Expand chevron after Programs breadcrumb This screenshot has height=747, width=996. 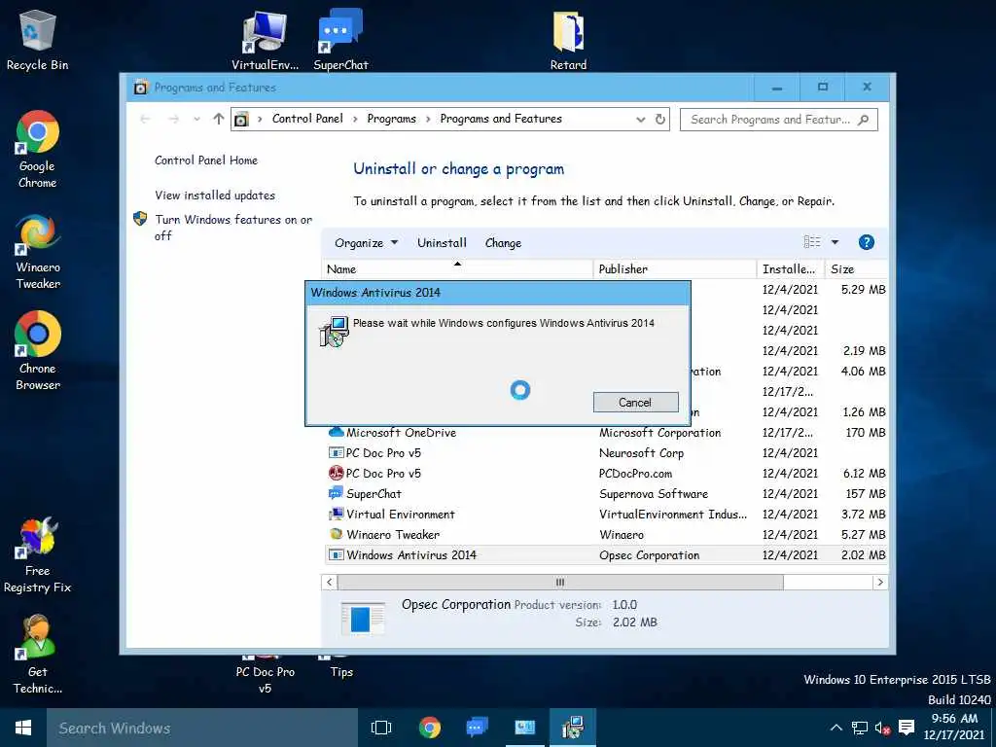pos(428,119)
